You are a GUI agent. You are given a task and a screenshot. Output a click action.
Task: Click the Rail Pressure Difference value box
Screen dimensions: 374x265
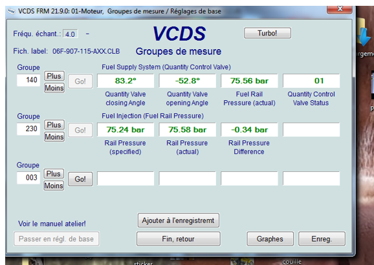(x=249, y=130)
